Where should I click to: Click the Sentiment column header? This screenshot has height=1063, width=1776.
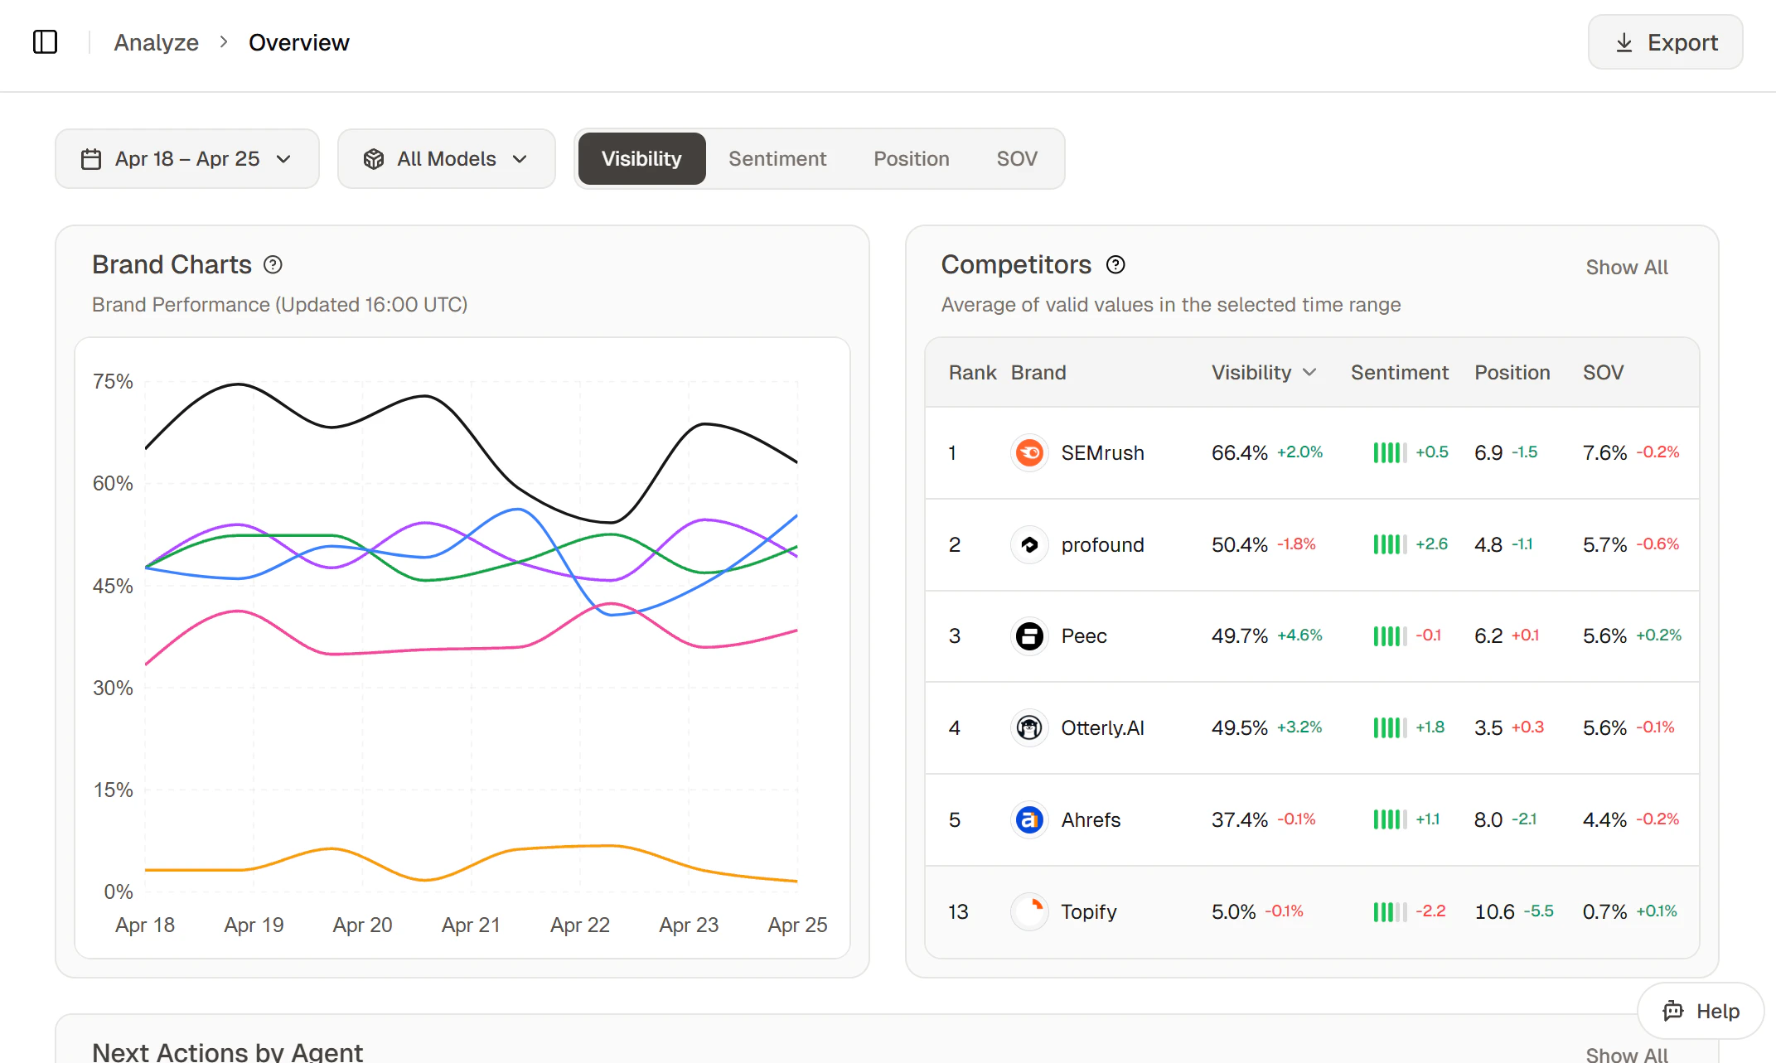[1400, 373]
